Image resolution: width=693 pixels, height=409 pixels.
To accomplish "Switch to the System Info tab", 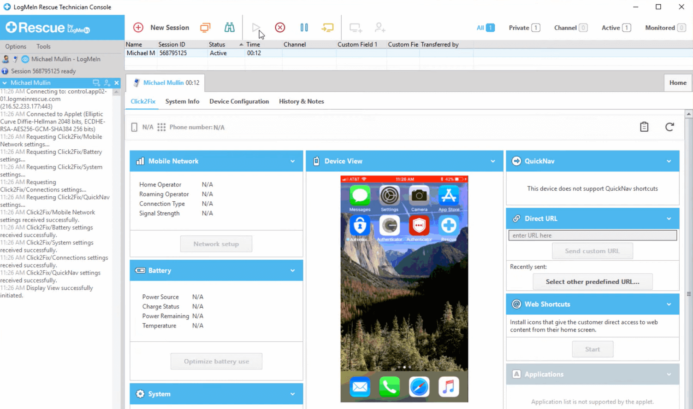I will pyautogui.click(x=182, y=101).
